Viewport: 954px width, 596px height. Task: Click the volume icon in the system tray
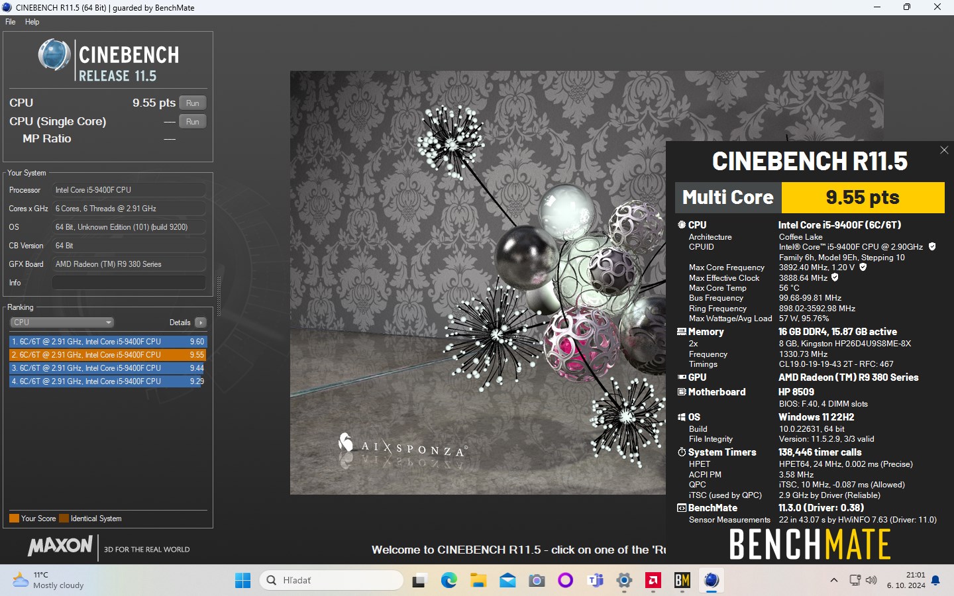871,581
